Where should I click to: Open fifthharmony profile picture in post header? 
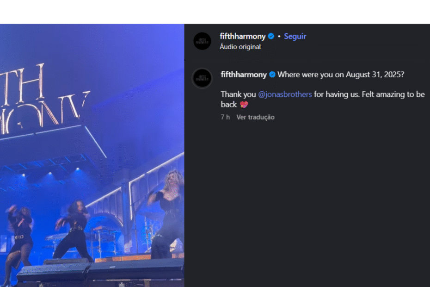[202, 41]
